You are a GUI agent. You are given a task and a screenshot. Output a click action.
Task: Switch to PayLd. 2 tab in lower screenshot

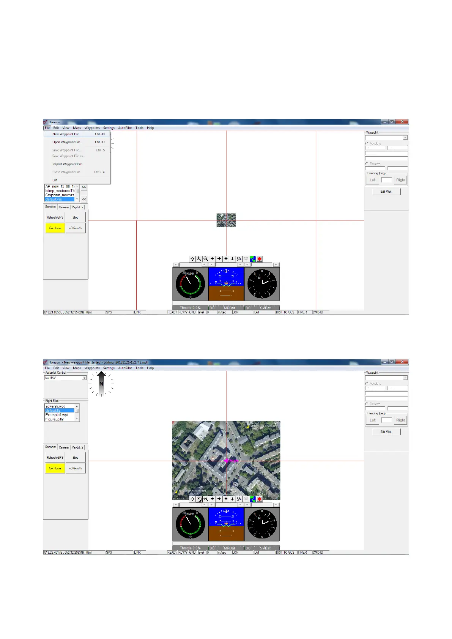click(77, 447)
